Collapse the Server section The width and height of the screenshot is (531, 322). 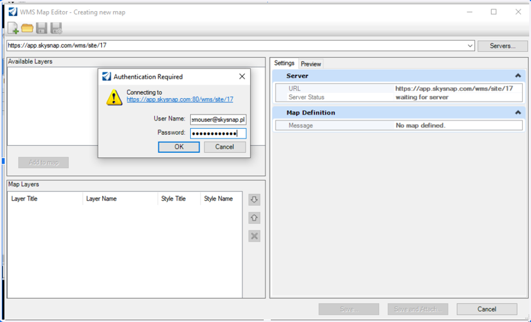coord(518,76)
